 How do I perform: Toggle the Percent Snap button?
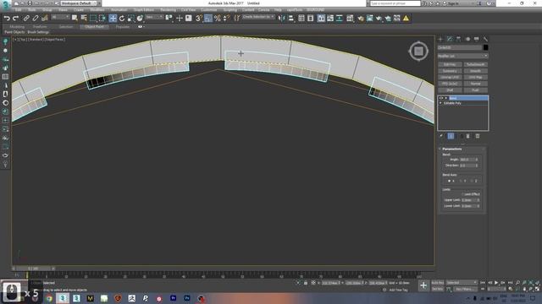217,19
